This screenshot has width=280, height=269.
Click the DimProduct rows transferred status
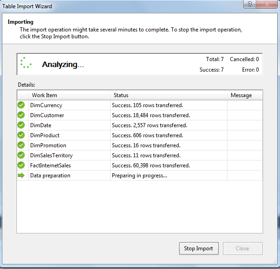[x=148, y=135]
